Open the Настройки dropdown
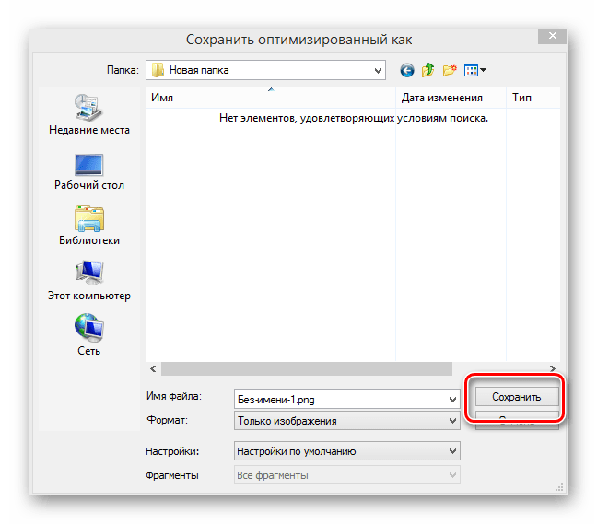The height and width of the screenshot is (524, 597). [x=451, y=451]
